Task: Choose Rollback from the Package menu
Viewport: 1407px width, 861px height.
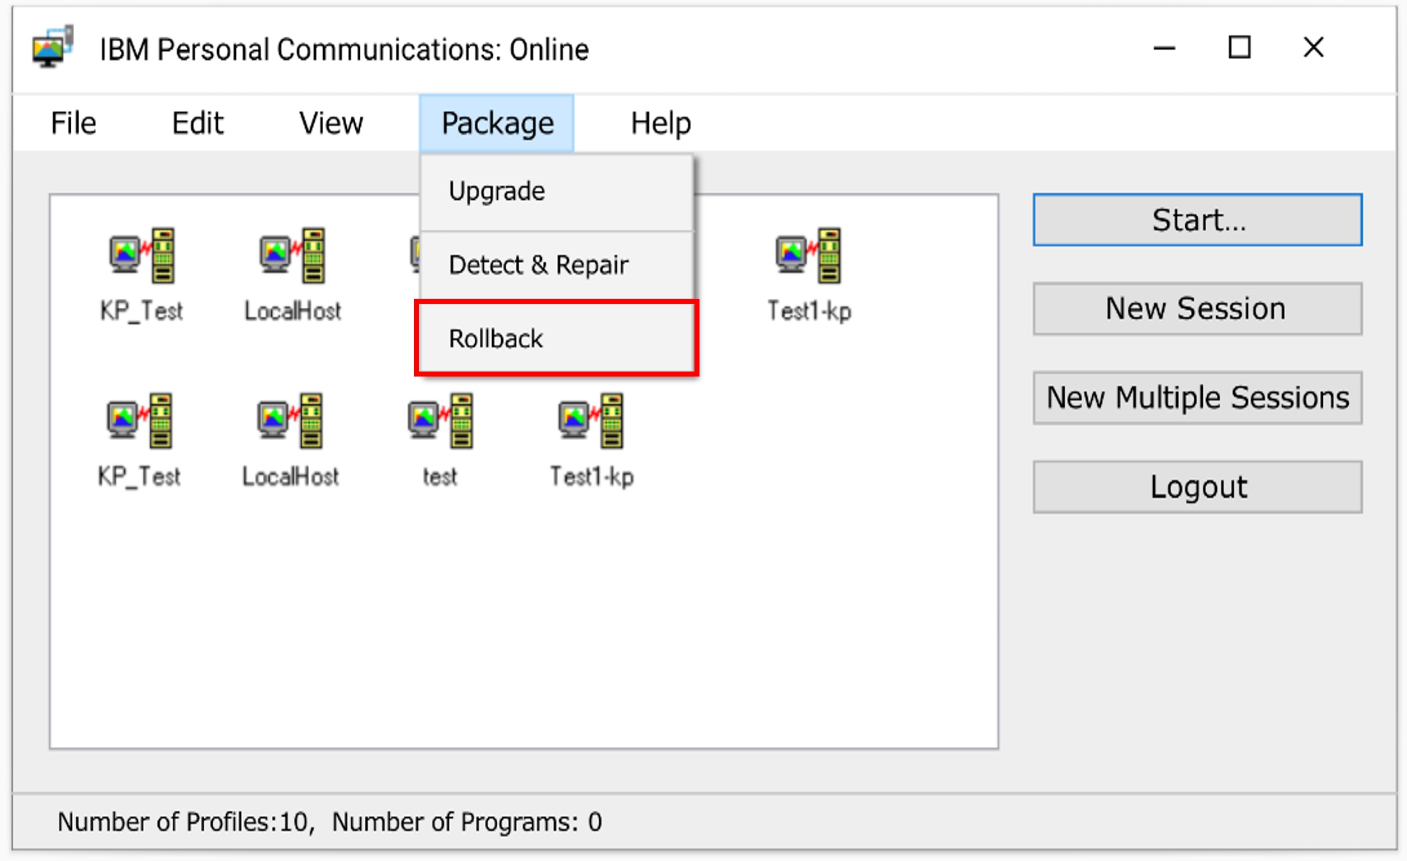Action: pyautogui.click(x=496, y=339)
